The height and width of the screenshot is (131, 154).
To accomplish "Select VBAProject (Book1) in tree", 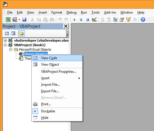I will point(30,45).
